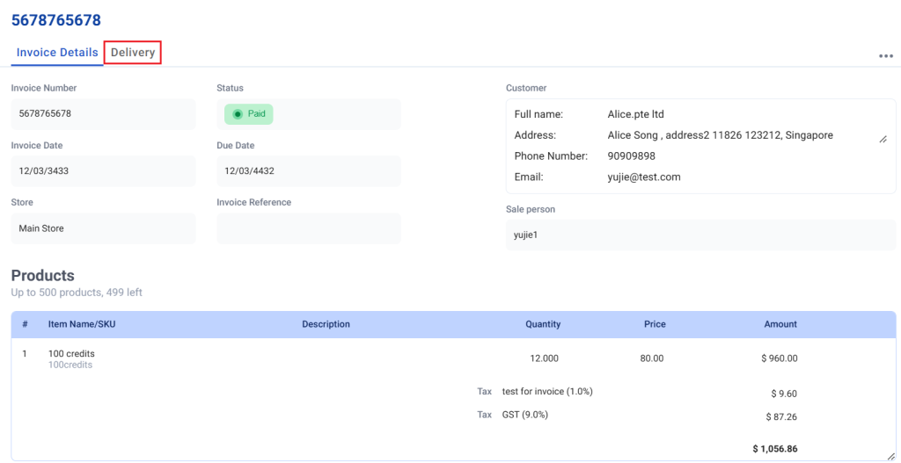Open the Sale person field yujie1
The image size is (901, 463).
[x=700, y=235]
